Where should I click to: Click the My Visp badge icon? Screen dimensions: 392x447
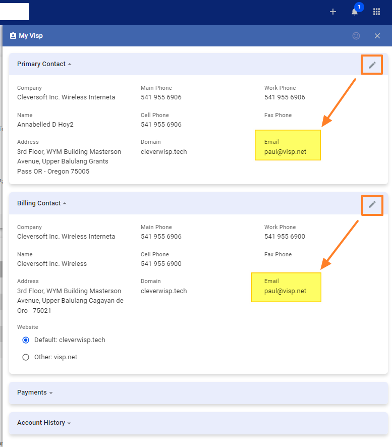pos(13,36)
